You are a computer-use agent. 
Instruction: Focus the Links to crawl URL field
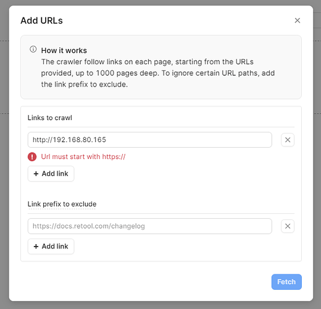(x=150, y=140)
